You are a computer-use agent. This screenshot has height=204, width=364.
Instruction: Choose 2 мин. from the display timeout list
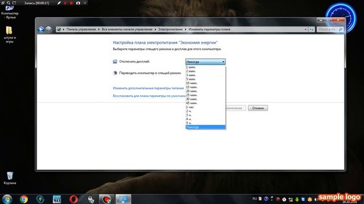[205, 71]
